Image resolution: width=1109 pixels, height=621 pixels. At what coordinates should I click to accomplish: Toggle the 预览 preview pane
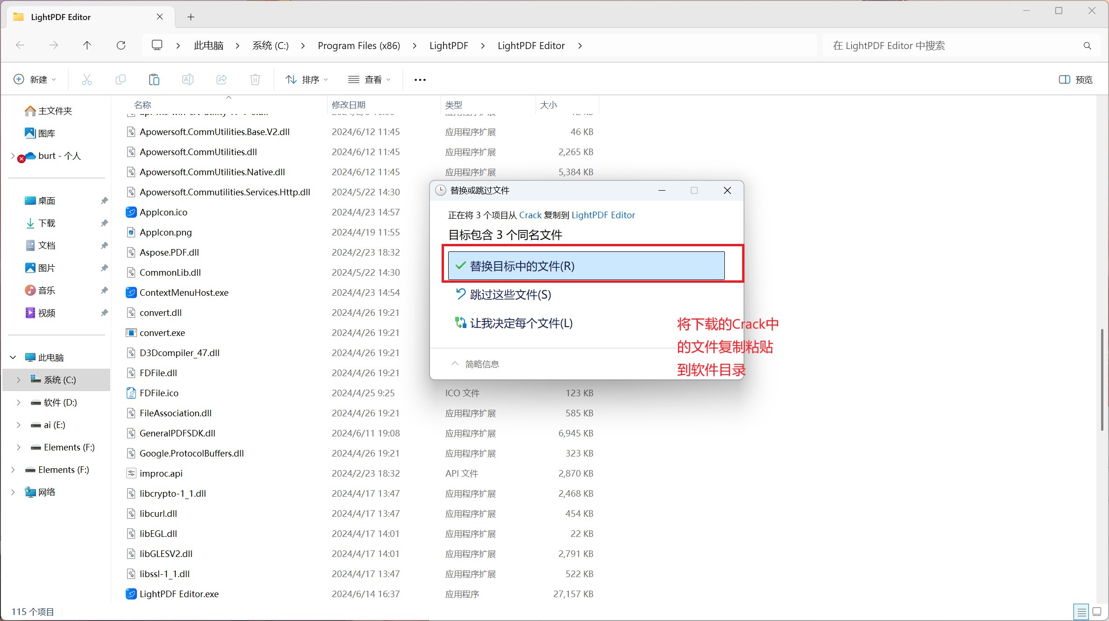click(x=1075, y=79)
